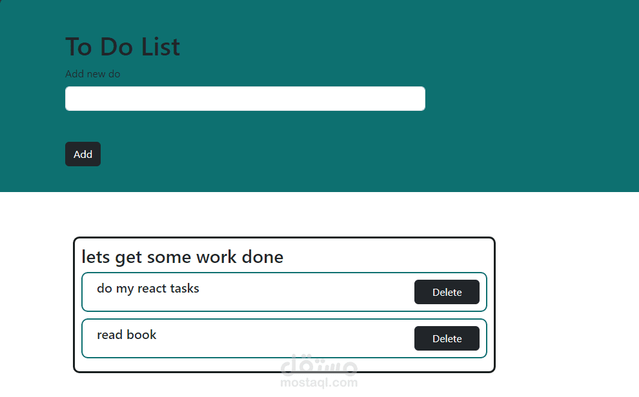Click the "read book" task text
Screen dimensions: 639x397
[x=127, y=334]
